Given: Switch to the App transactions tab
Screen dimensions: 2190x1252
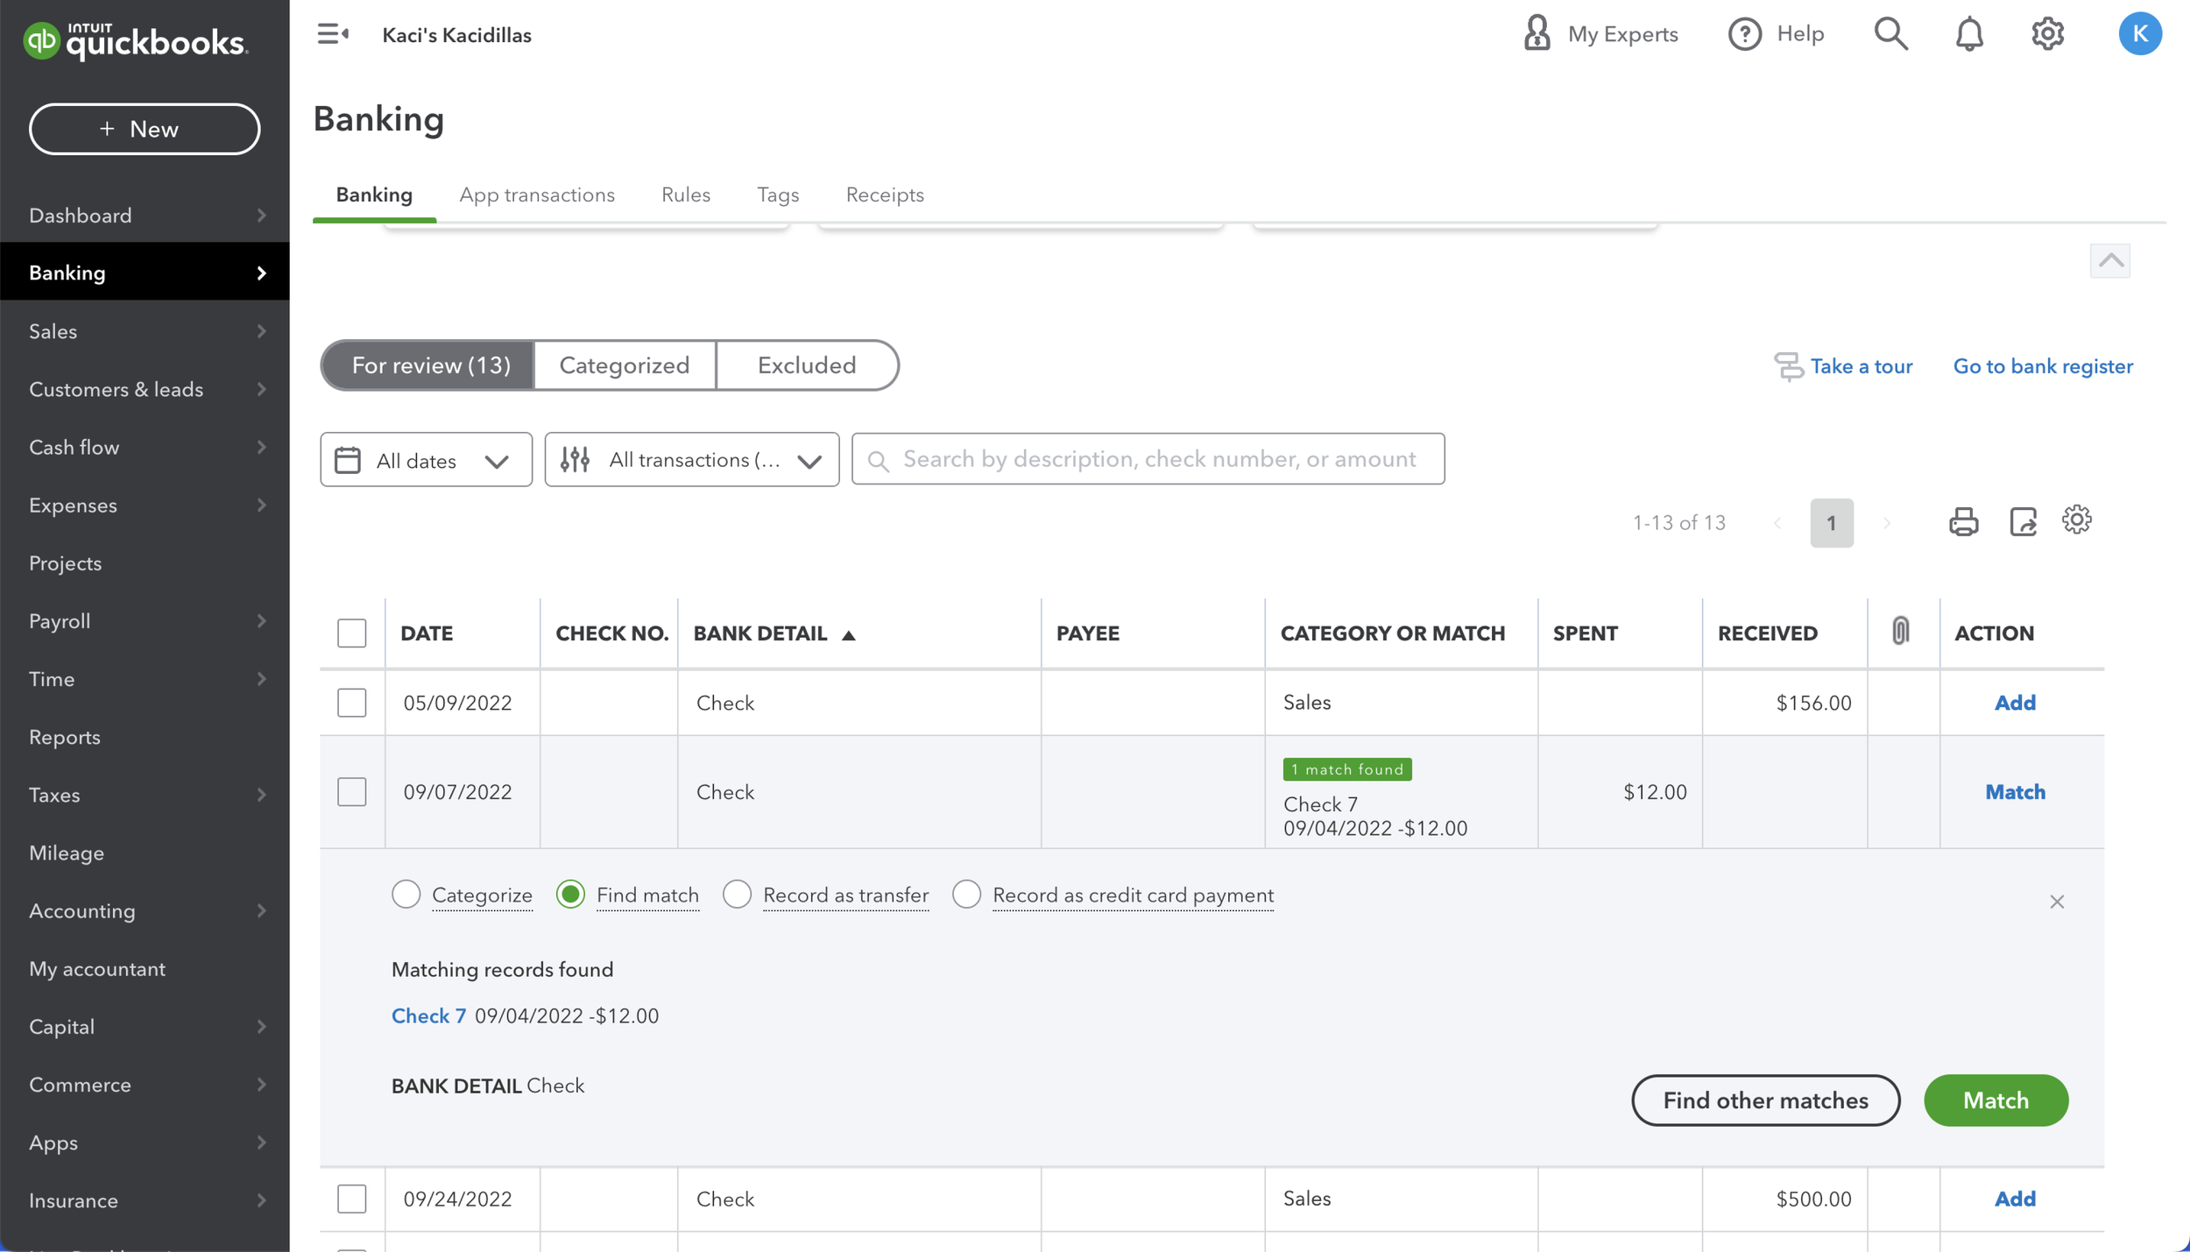Looking at the screenshot, I should point(537,195).
